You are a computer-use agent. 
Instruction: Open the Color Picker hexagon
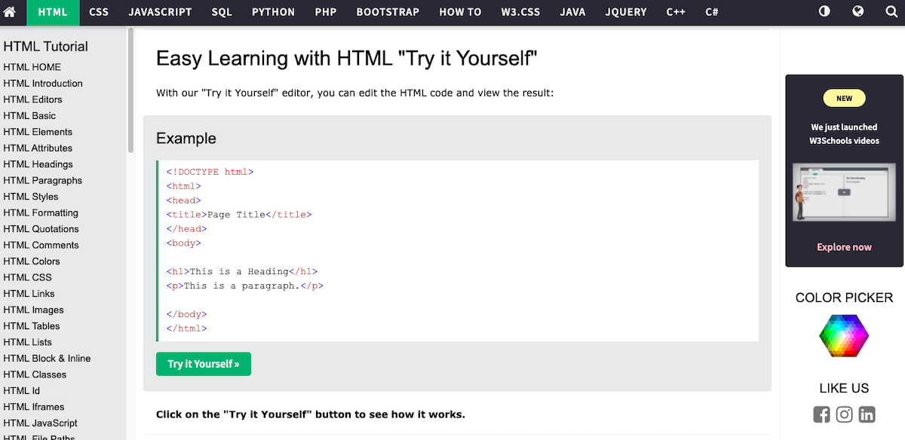click(844, 335)
